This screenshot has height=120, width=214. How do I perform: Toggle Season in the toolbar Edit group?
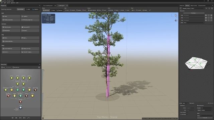pos(79,10)
